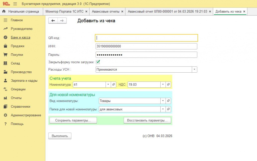This screenshot has width=257, height=161.
Task: Close the Добавить из чека tab
Action: 244,12
